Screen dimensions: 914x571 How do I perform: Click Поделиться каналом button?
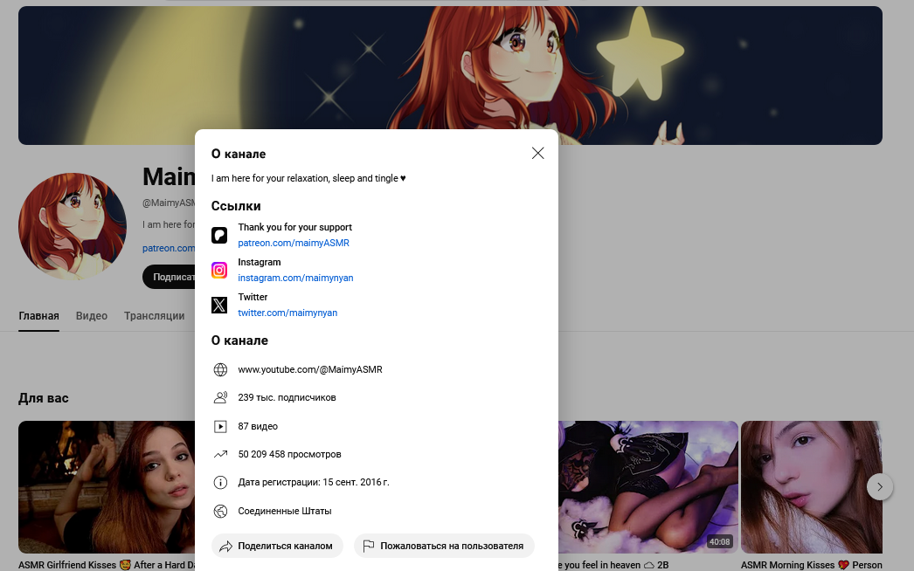click(278, 546)
